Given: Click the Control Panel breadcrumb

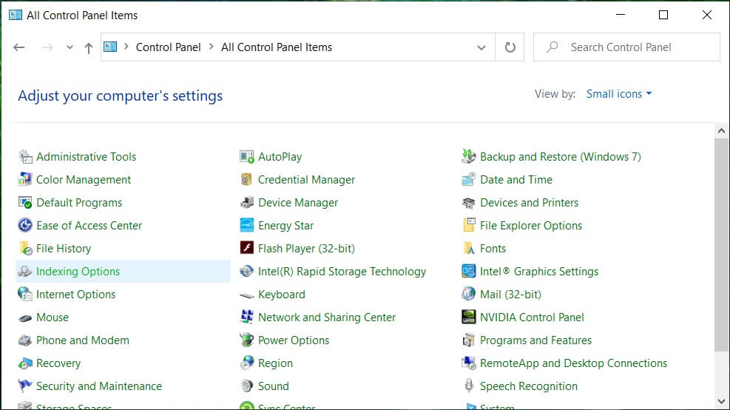Looking at the screenshot, I should tap(168, 47).
